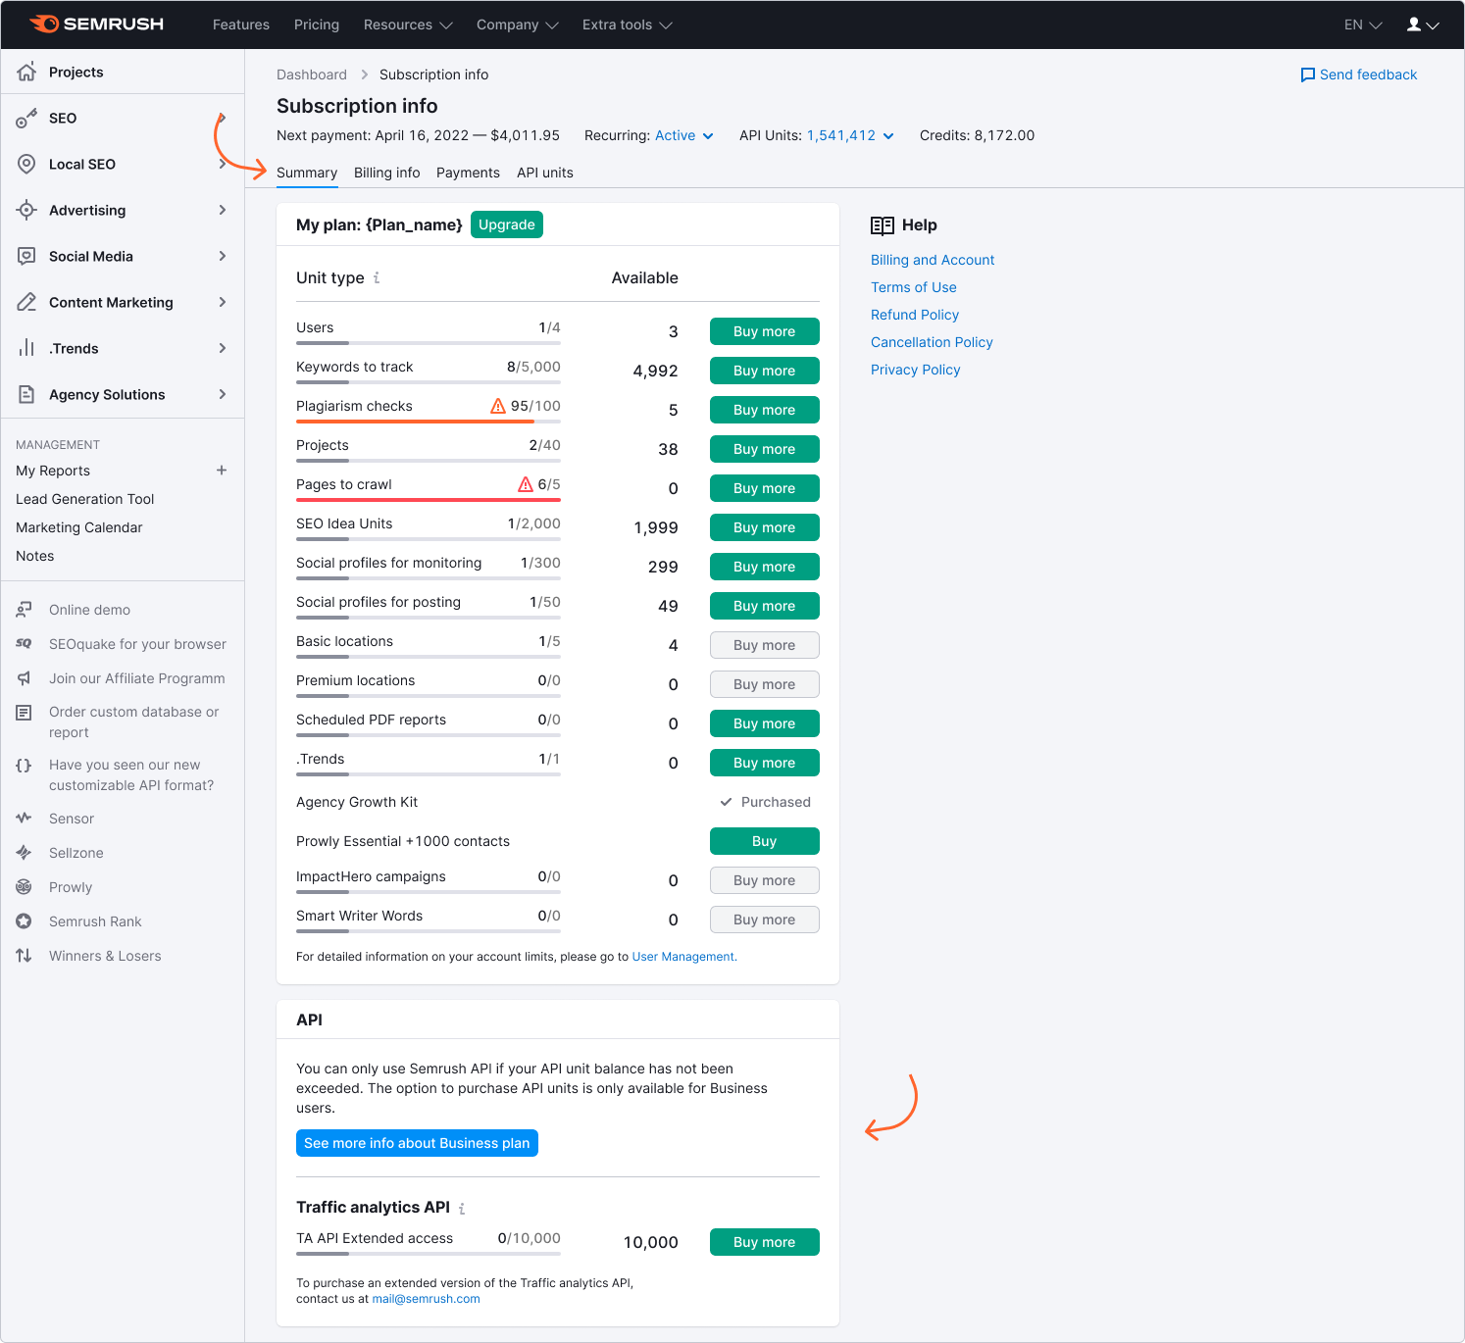The height and width of the screenshot is (1343, 1465).
Task: Click the Online demo icon
Action: [x=25, y=610]
